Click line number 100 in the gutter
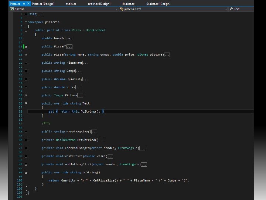Image resolution: width=266 pixels, height=200 pixels. coord(20,180)
